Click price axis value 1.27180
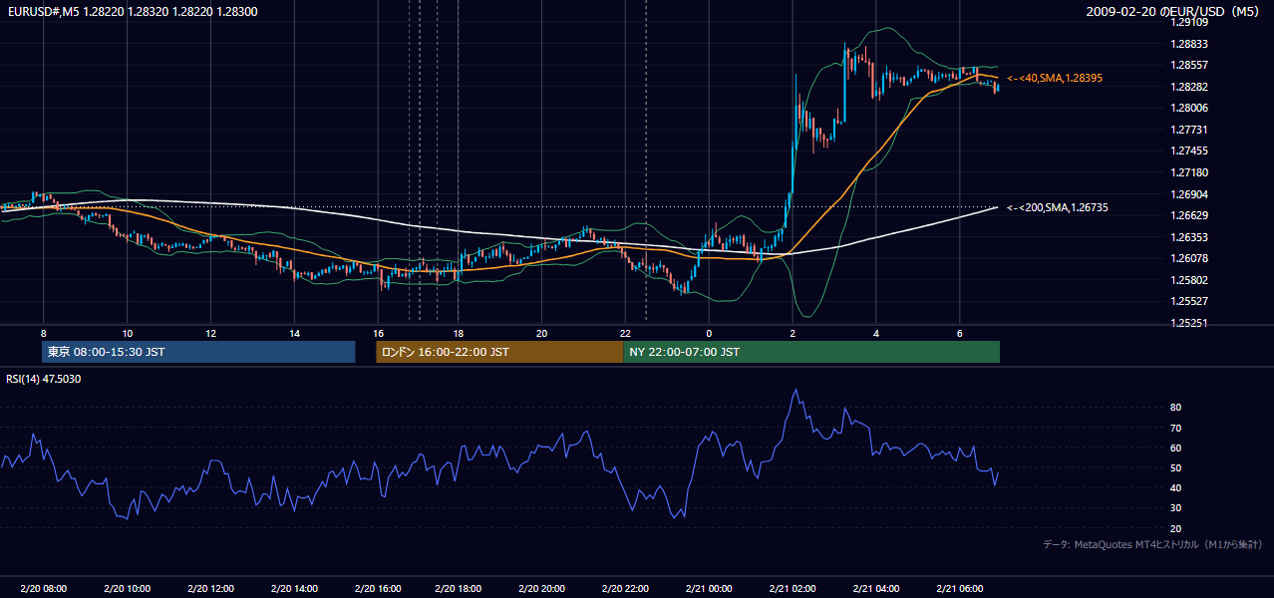Screen dimensions: 1274x598 click(1189, 172)
